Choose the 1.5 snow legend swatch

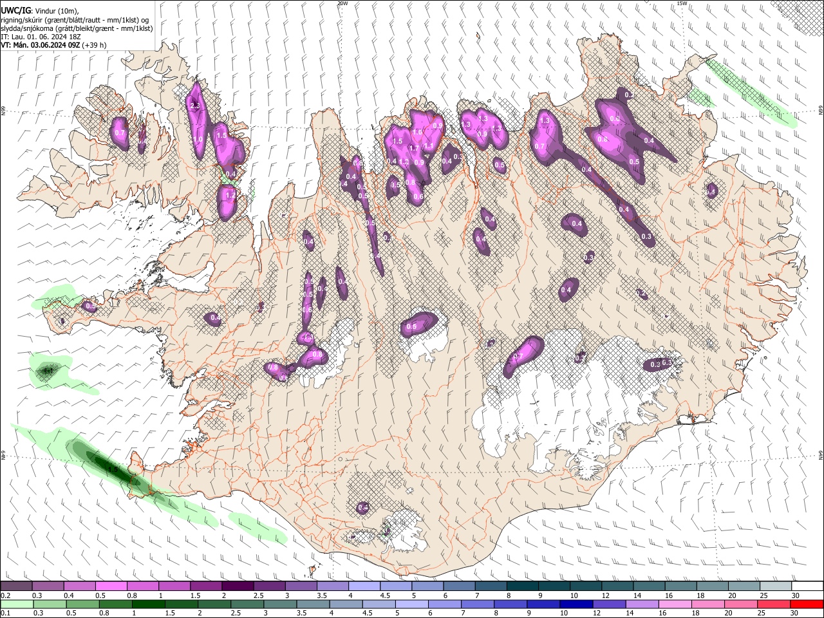click(206, 586)
